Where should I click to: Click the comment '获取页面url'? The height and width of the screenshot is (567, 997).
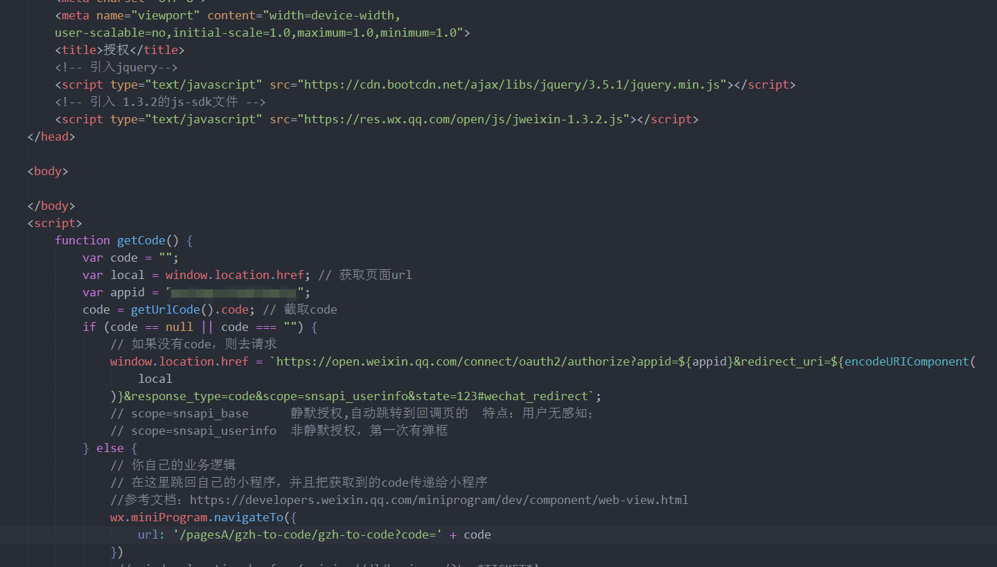tap(365, 275)
